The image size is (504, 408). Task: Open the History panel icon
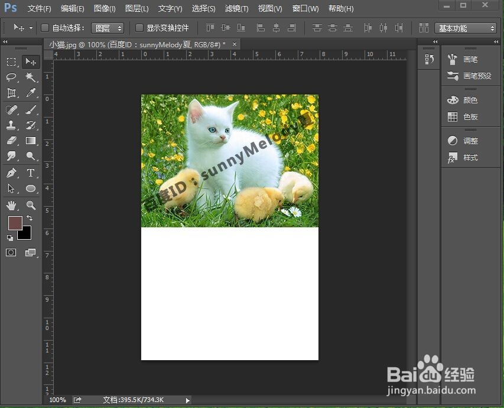[x=429, y=60]
